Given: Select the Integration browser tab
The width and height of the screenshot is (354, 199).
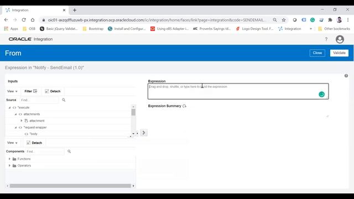Looking at the screenshot, I should [x=35, y=10].
